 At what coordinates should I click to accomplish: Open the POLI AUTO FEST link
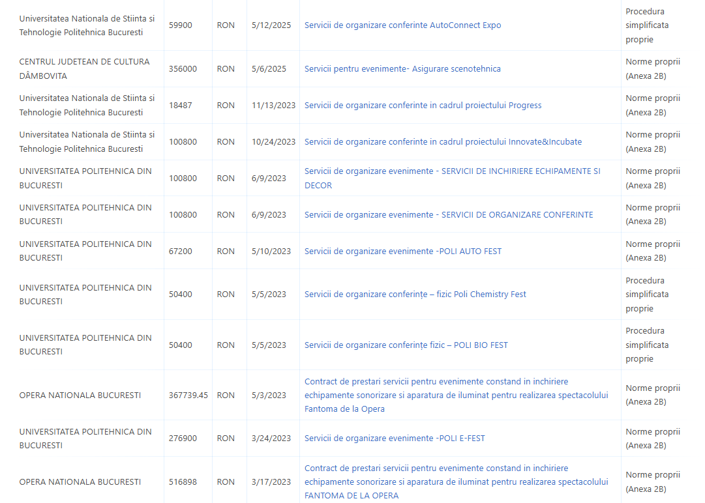click(403, 251)
